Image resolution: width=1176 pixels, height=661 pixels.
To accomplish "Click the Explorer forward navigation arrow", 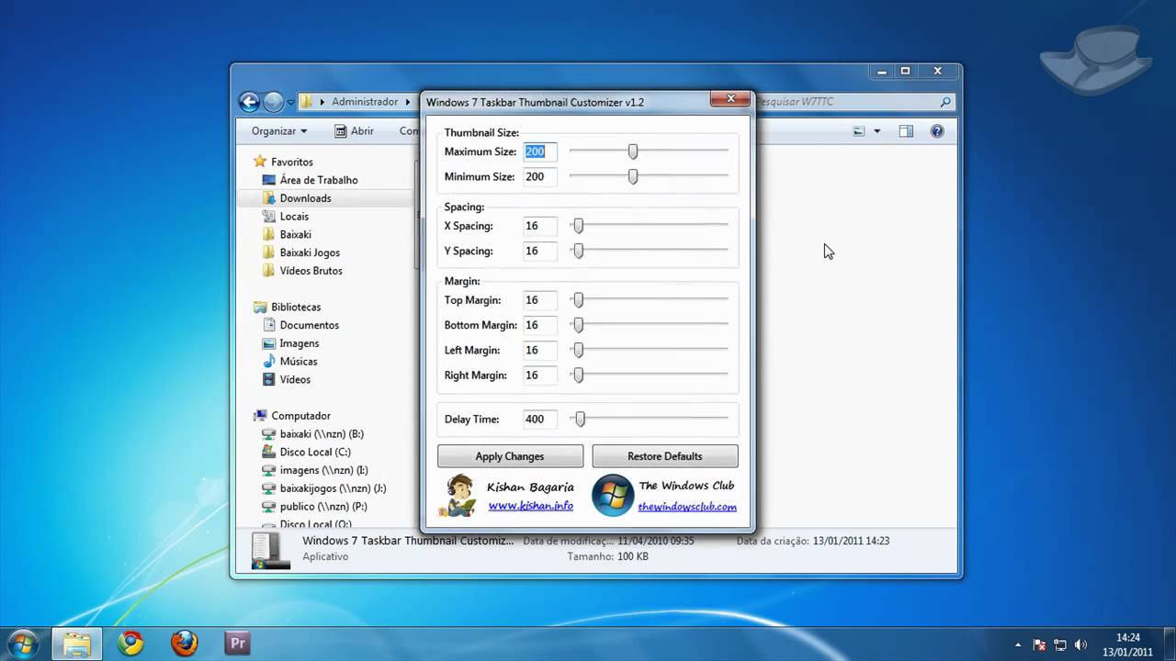I will click(x=273, y=102).
